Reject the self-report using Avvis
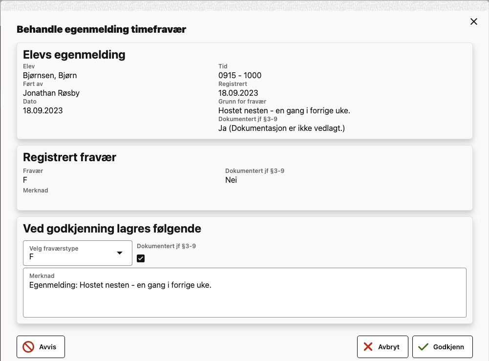489x361 pixels. tap(41, 346)
